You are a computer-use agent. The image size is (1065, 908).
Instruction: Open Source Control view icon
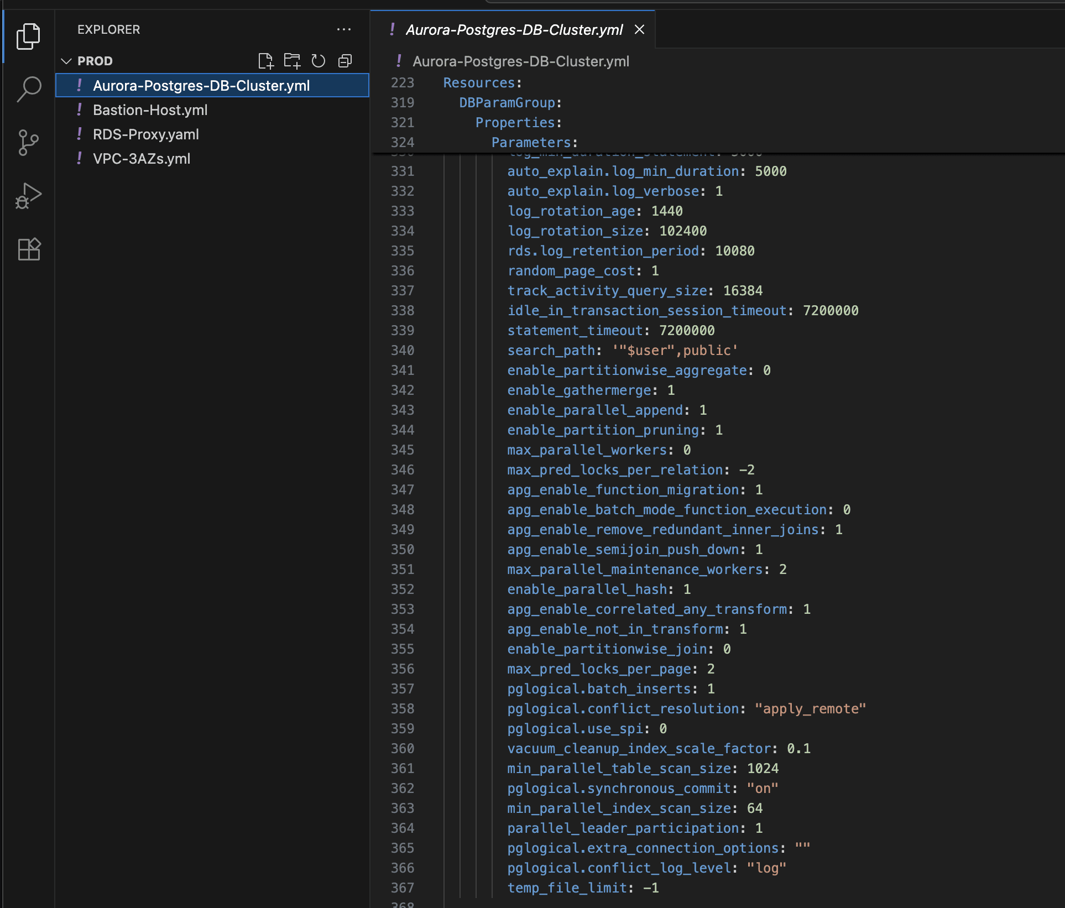28,143
